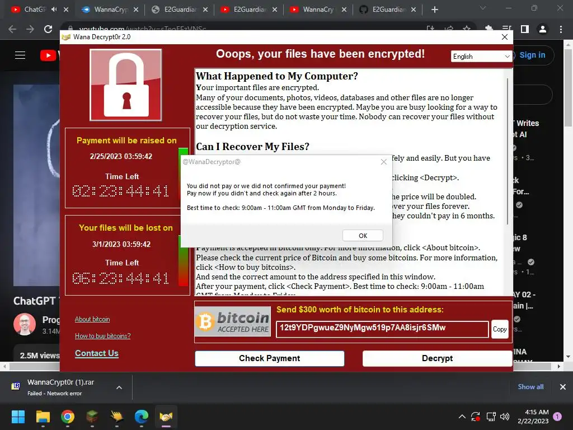Click the Check Payment button
The image size is (573, 430).
point(269,358)
